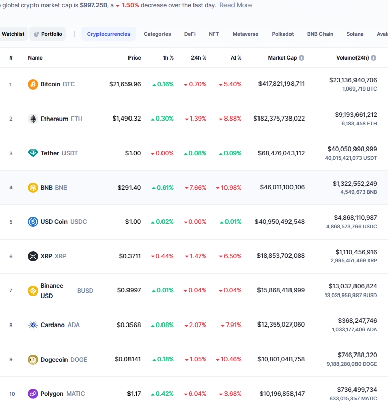Image resolution: width=388 pixels, height=412 pixels.
Task: Click Volume(24h) info icon
Action: click(374, 58)
